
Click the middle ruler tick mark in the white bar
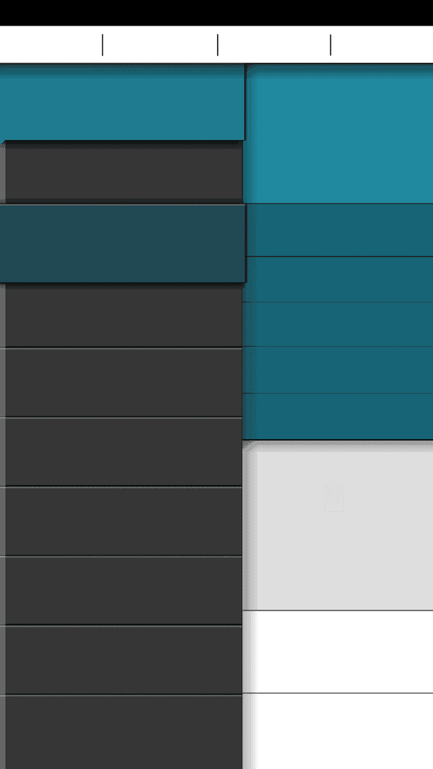pos(218,45)
